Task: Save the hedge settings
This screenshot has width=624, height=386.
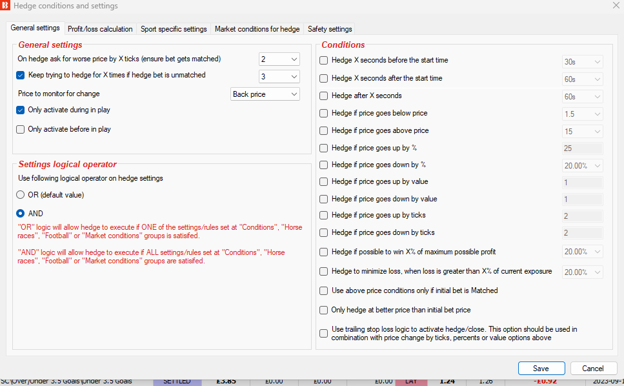Action: coord(541,369)
